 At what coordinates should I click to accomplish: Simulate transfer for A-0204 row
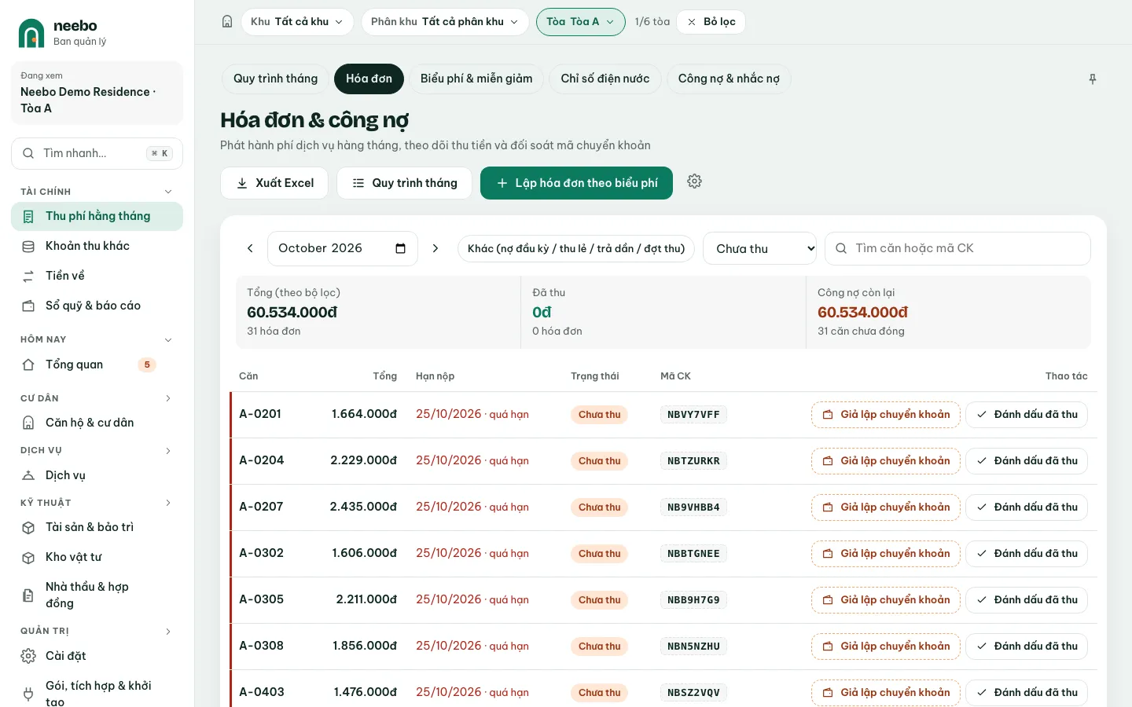click(x=886, y=461)
